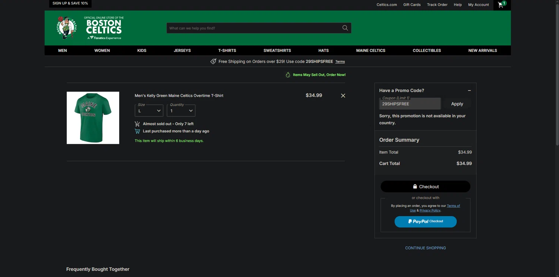Open the WOMEN menu
The height and width of the screenshot is (277, 559).
[x=102, y=51]
